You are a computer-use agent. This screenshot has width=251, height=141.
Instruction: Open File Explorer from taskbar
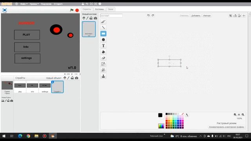click(36, 136)
